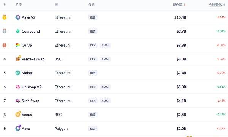
Task: Sort by the 今日变化 column arrows
Action: point(224,5)
